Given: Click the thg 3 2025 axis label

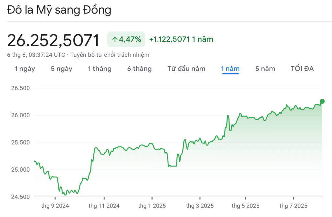Looking at the screenshot, I should click(200, 205).
